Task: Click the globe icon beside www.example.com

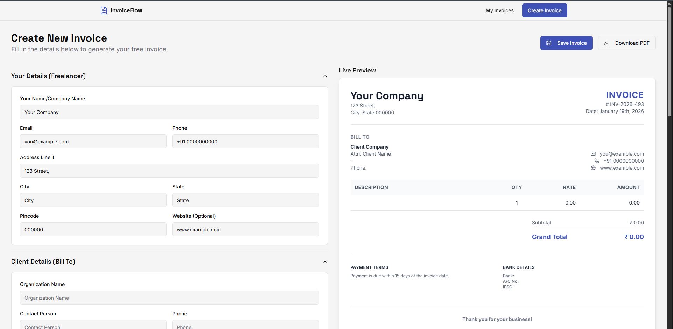Action: point(593,168)
